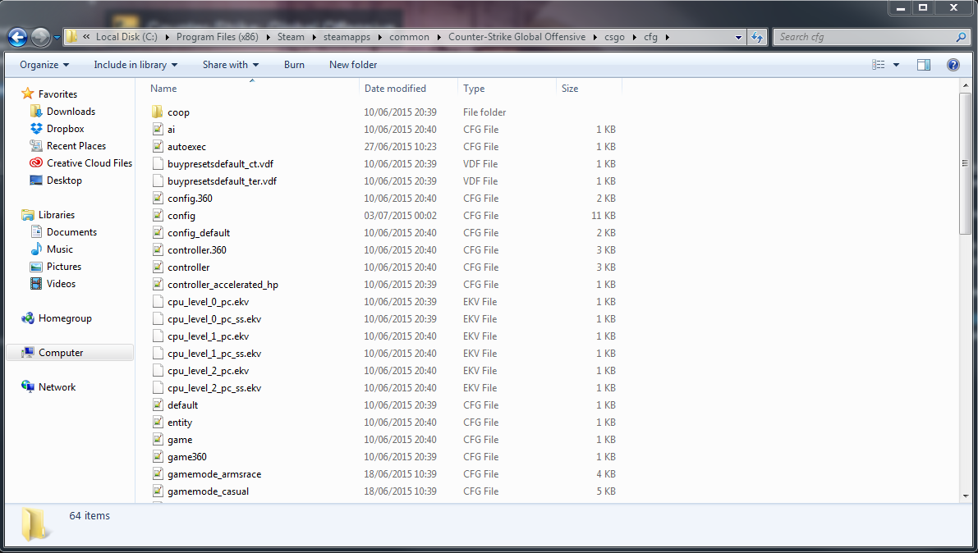Refresh the cfg folder view
Image resolution: width=978 pixels, height=553 pixels.
[x=757, y=38]
